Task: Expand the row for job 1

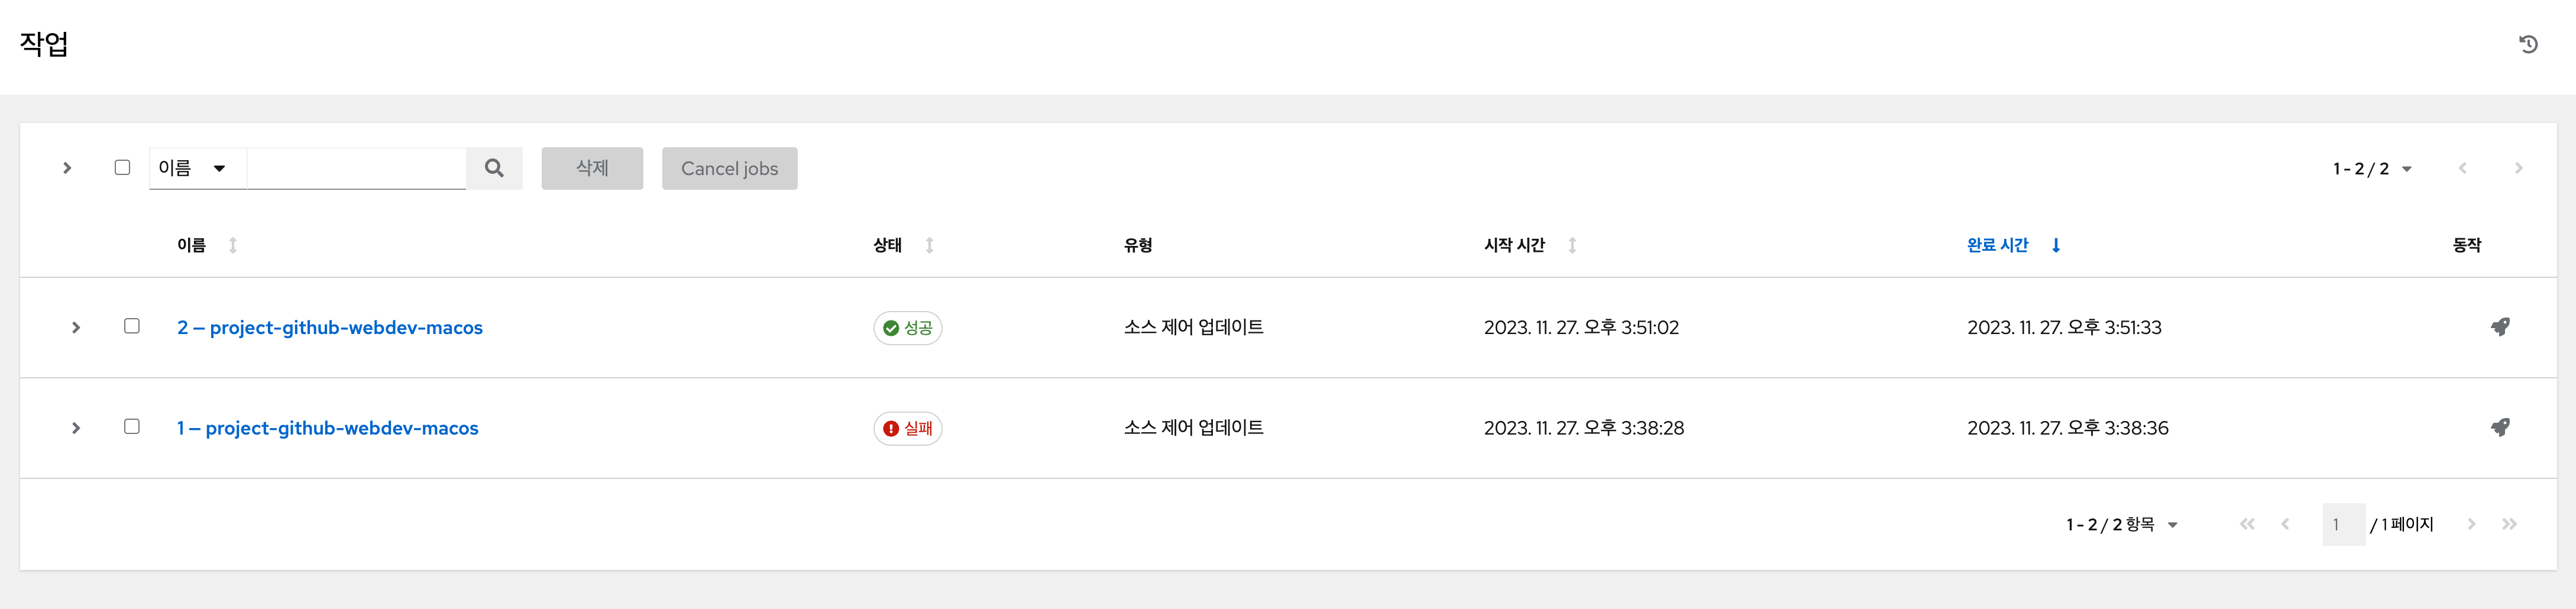Action: (x=76, y=428)
